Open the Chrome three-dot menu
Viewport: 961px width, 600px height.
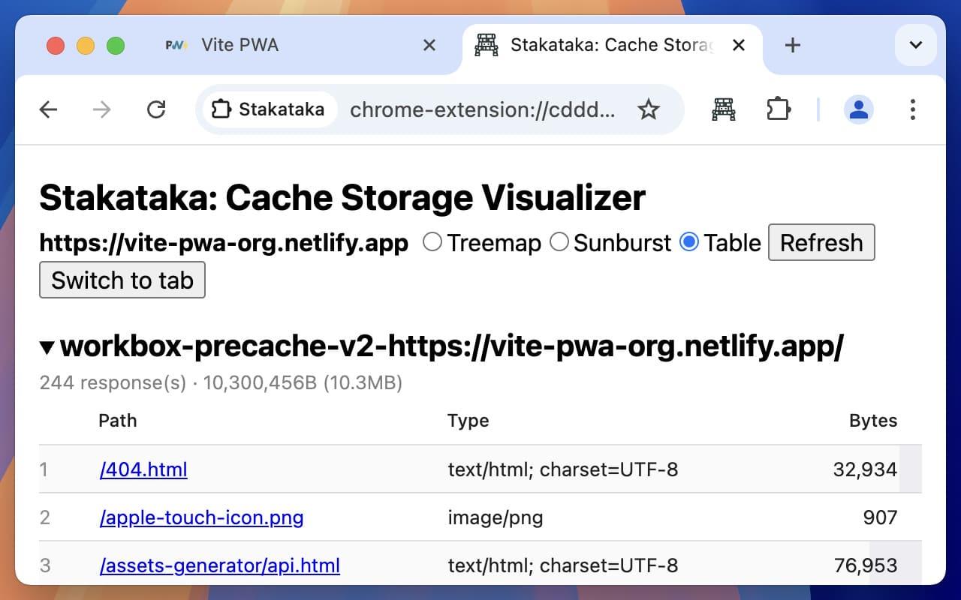[x=912, y=110]
